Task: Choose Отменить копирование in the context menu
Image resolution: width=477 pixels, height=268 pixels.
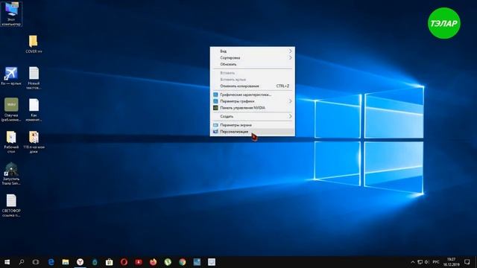Action: click(252, 86)
